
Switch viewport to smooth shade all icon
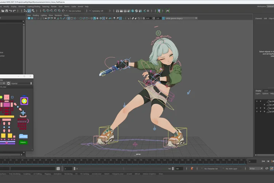[x=94, y=18]
